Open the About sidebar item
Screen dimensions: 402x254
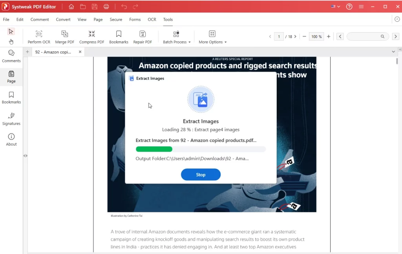tap(11, 140)
